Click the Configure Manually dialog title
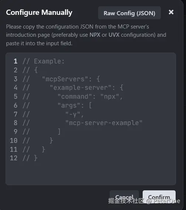Image resolution: width=186 pixels, height=210 pixels. [39, 13]
